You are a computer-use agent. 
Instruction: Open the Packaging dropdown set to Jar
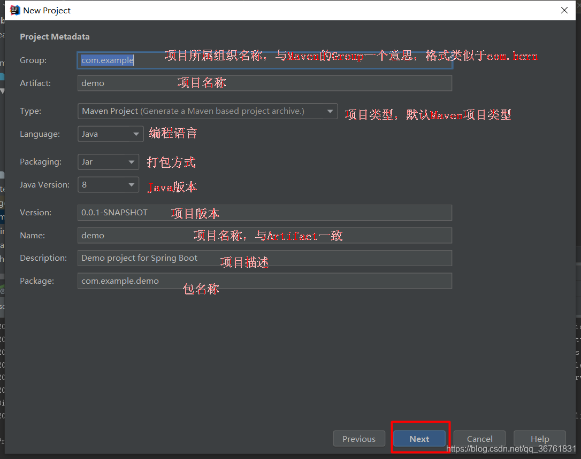point(108,162)
